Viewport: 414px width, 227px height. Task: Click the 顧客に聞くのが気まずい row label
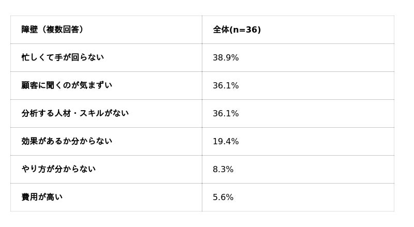tap(67, 85)
